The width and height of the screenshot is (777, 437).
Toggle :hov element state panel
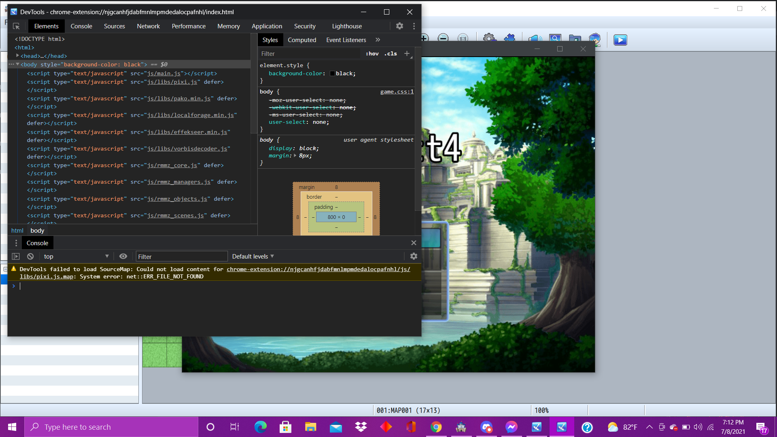tap(372, 53)
